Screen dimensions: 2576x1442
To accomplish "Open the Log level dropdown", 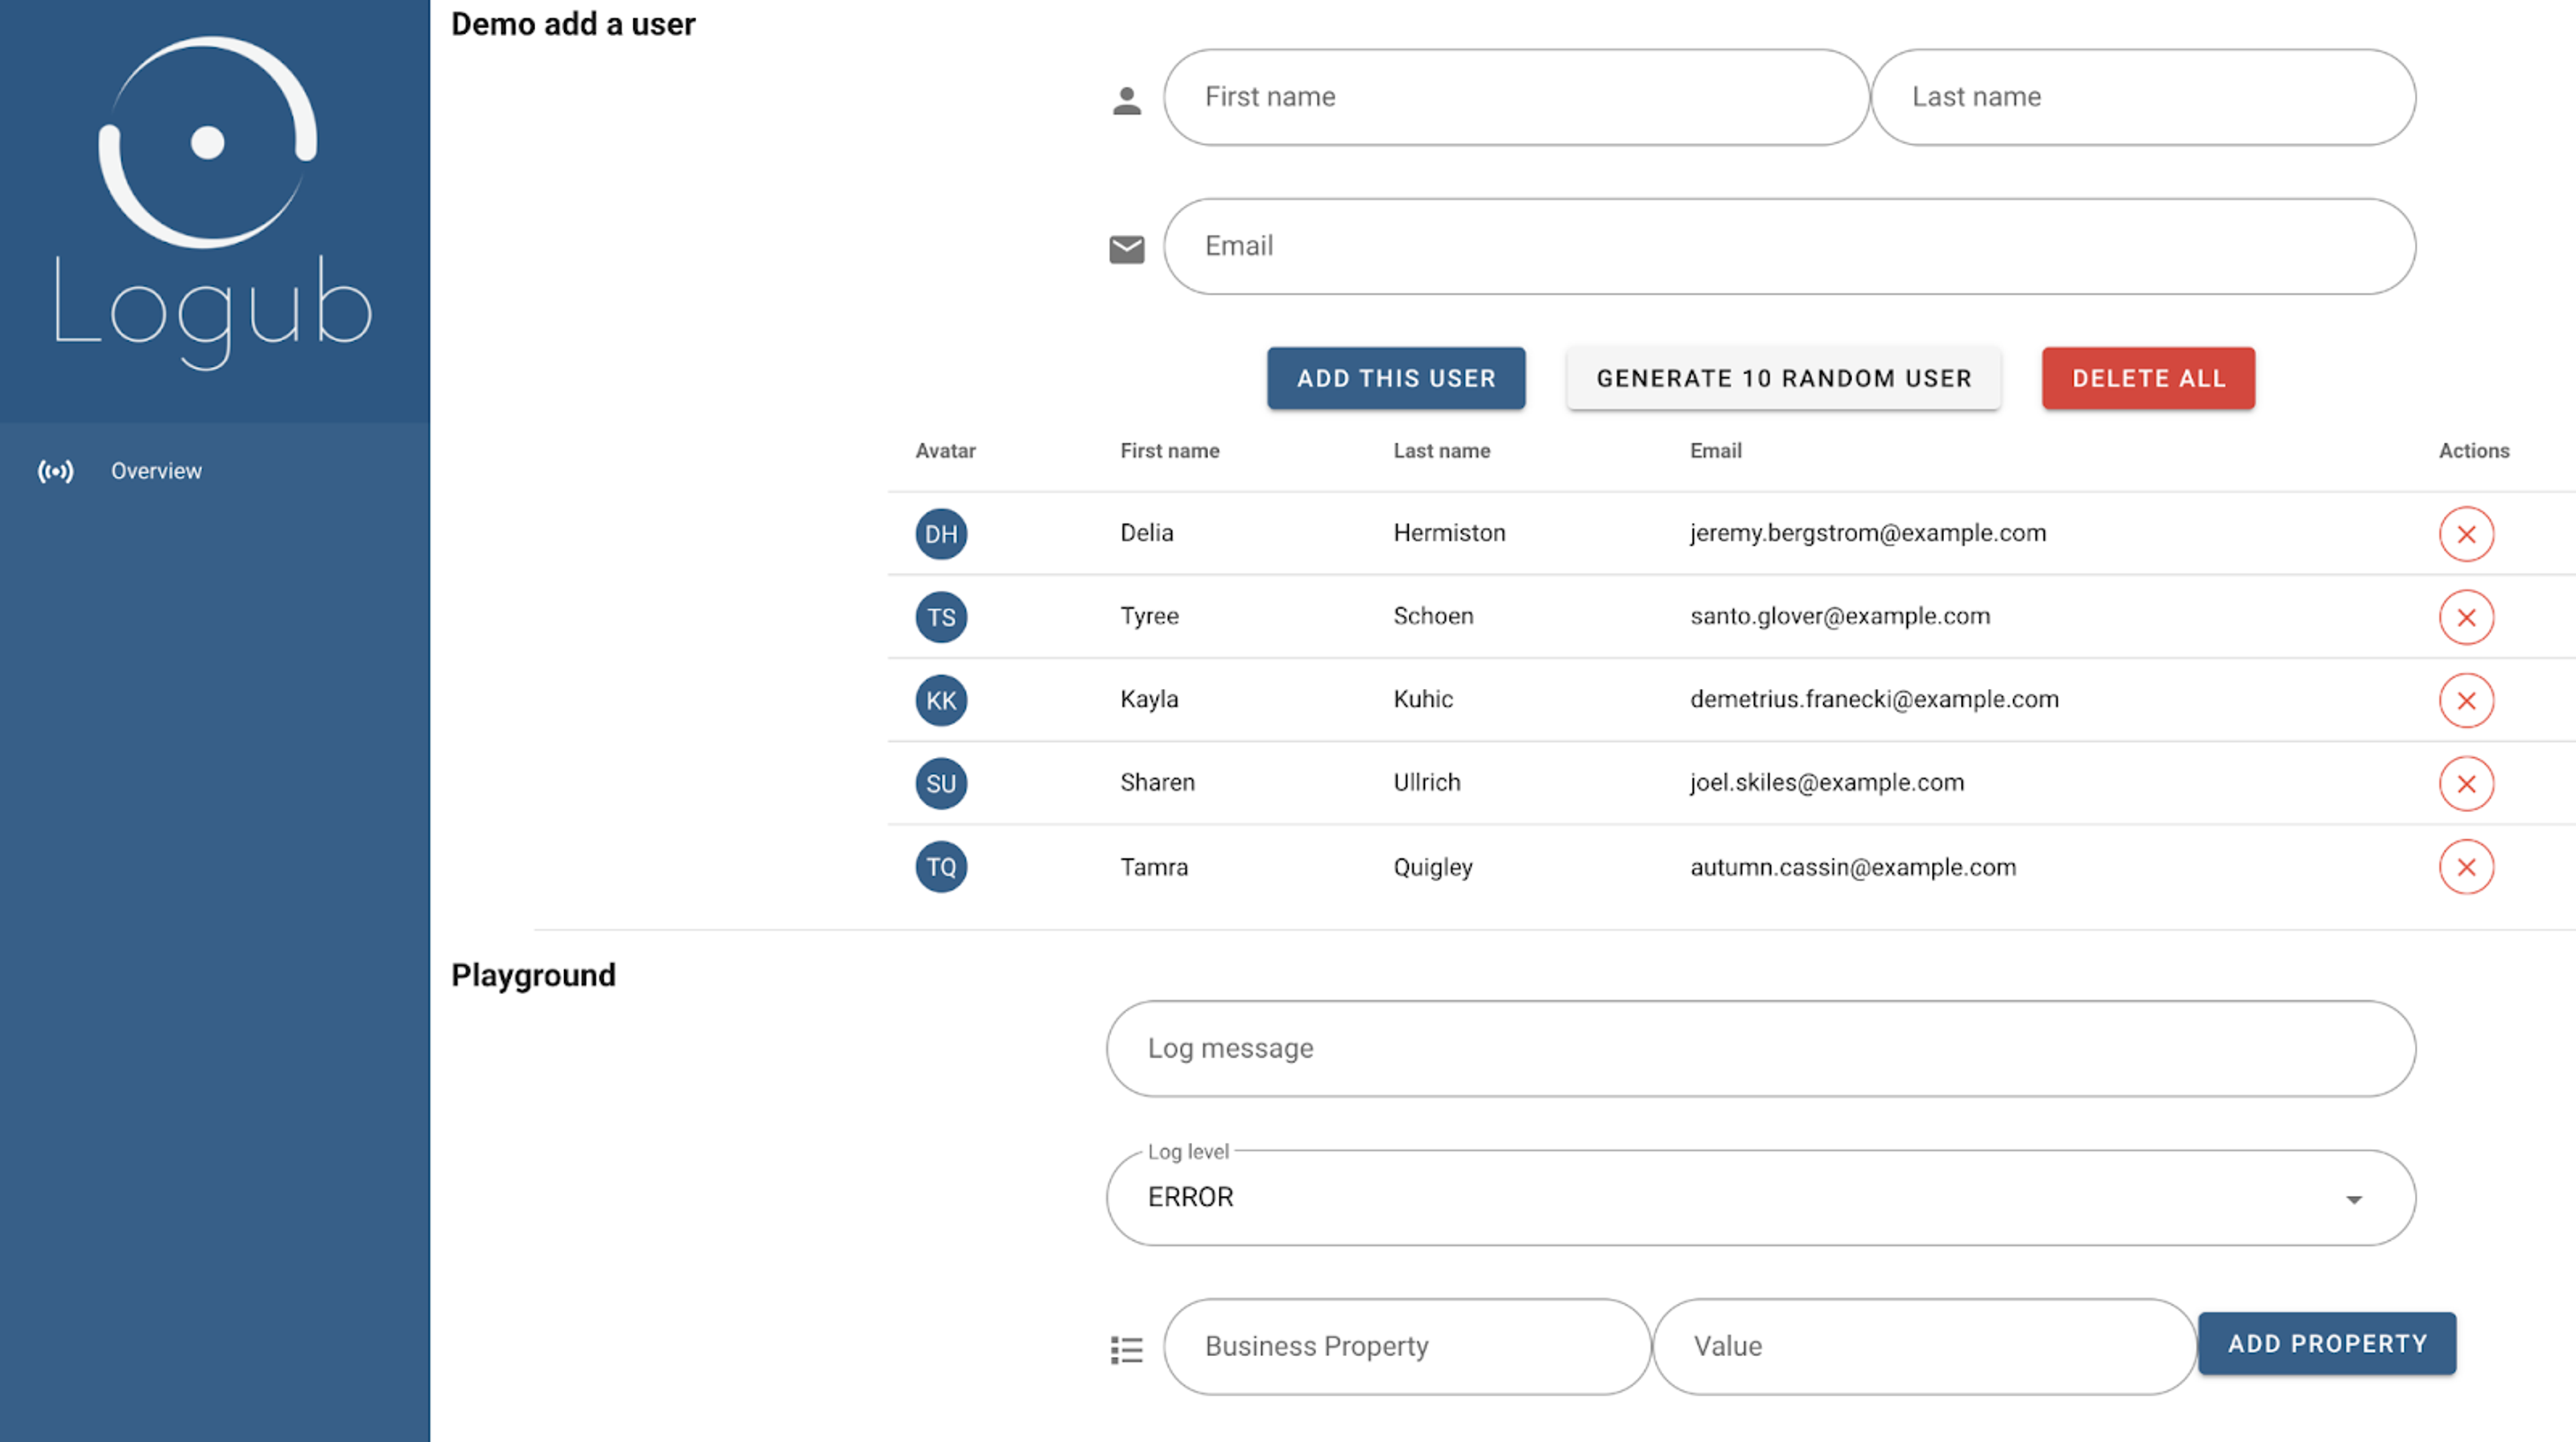I will (1760, 1197).
